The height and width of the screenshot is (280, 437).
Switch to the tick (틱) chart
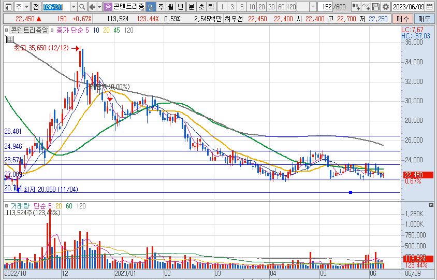tap(211, 7)
